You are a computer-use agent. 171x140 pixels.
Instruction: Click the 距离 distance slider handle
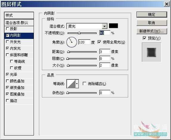click(x=68, y=52)
